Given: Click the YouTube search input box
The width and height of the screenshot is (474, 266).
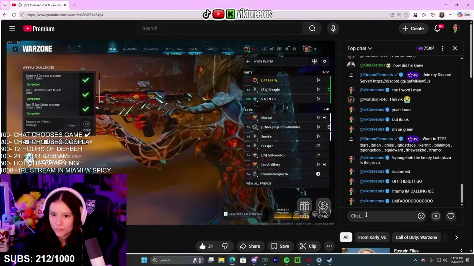Looking at the screenshot, I should point(220,28).
